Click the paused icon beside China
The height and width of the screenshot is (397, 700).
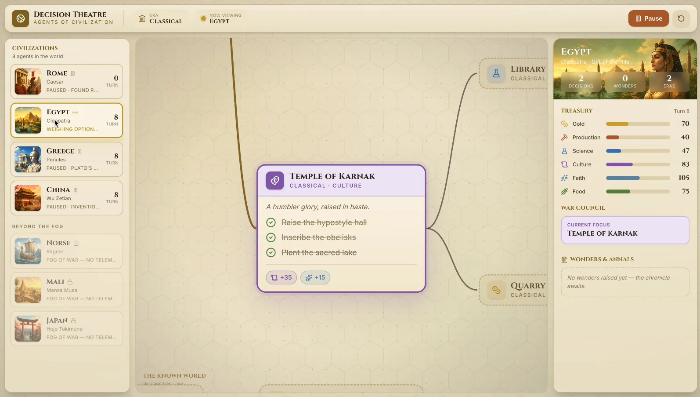tap(76, 190)
